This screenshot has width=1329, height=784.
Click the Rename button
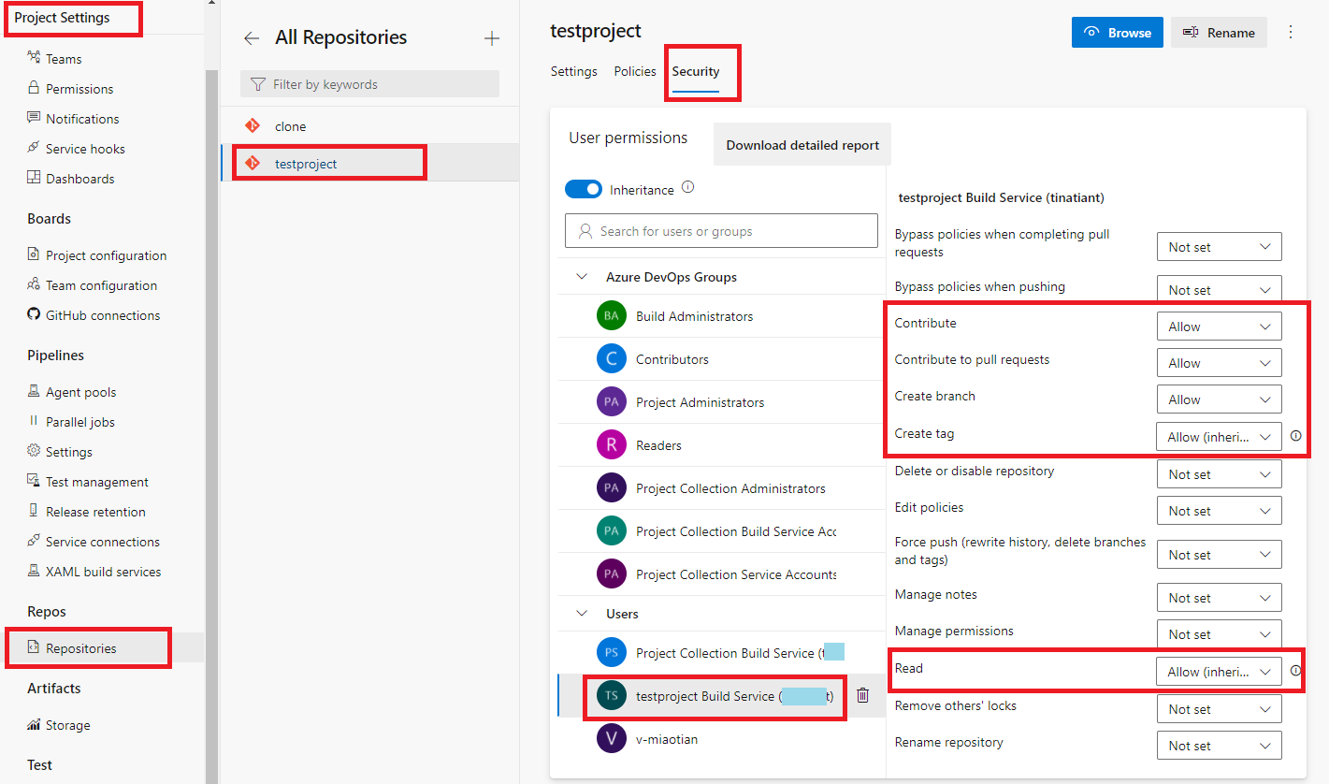click(1219, 33)
